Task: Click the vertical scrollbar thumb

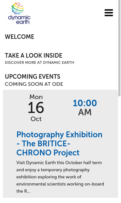Action: click(x=119, y=48)
